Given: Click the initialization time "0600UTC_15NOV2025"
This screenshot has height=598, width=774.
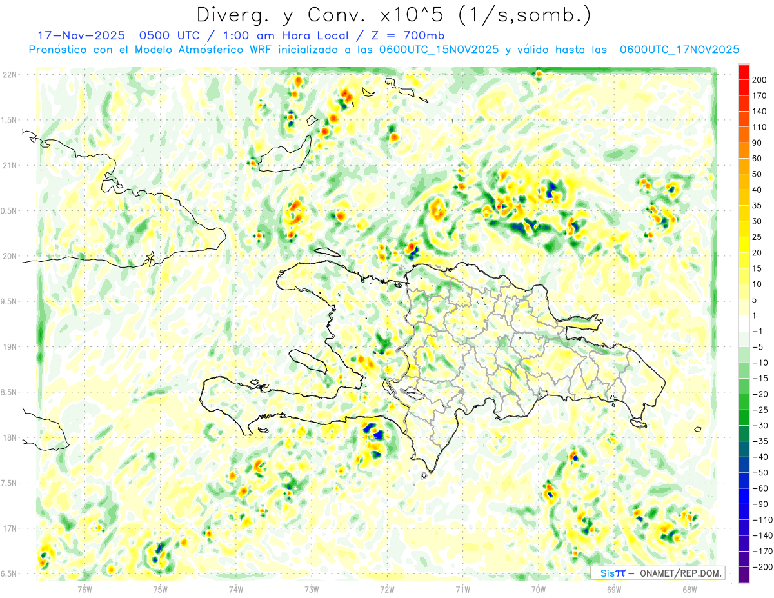Looking at the screenshot, I should pos(439,50).
